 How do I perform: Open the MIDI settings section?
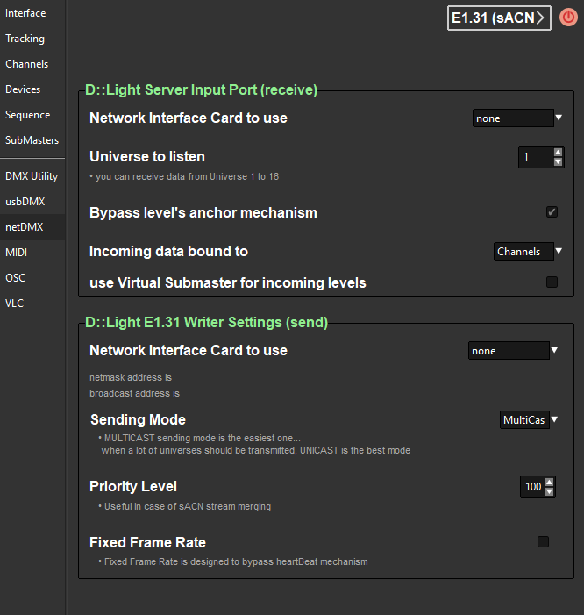point(18,253)
